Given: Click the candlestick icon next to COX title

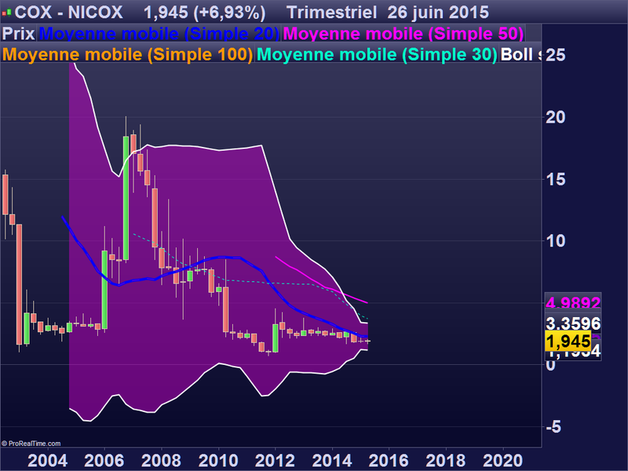Looking at the screenshot, I should [x=6, y=13].
